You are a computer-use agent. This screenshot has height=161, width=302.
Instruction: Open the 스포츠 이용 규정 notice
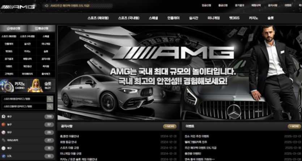[69, 148]
